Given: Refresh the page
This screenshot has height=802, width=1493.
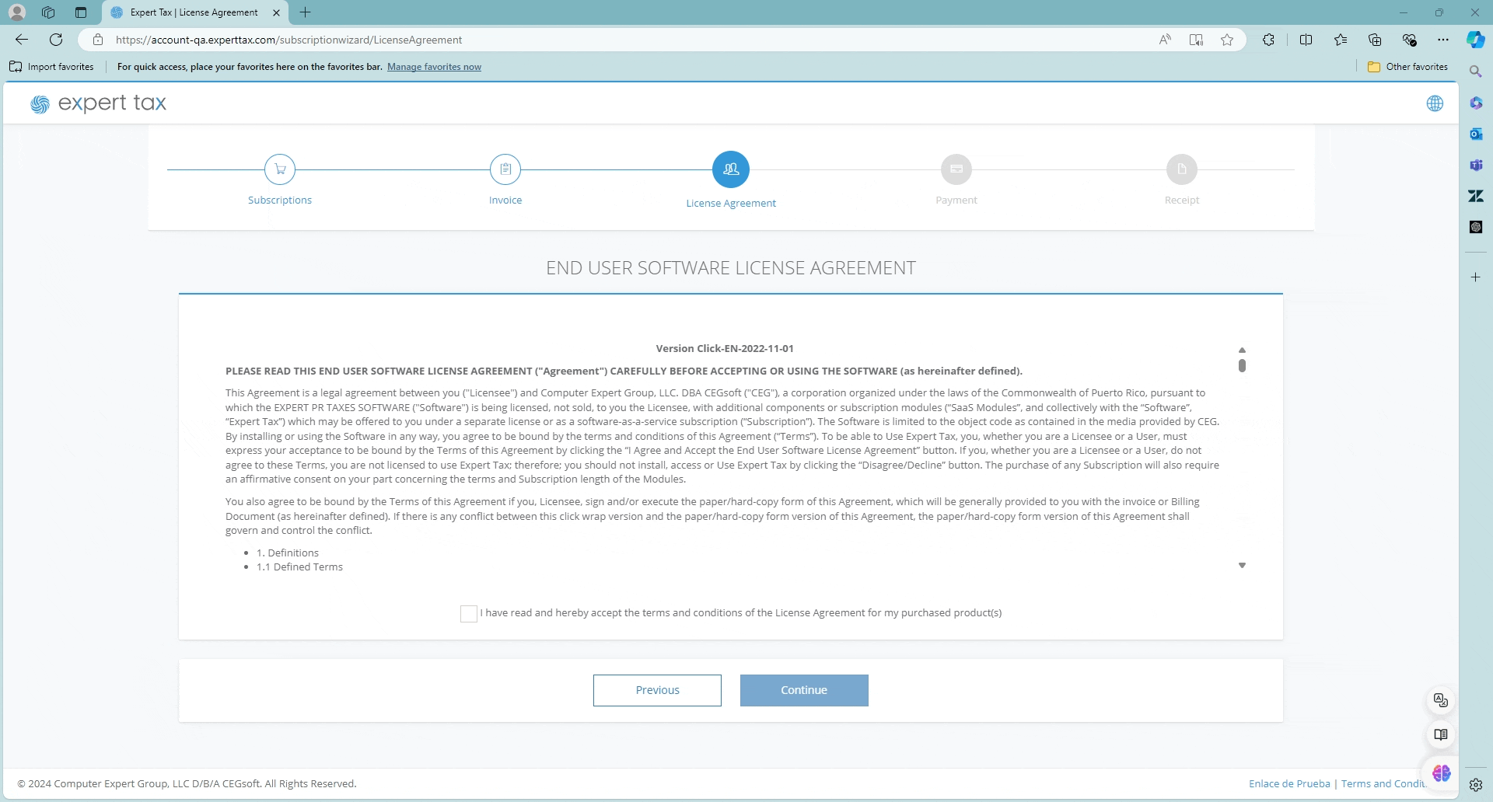Looking at the screenshot, I should click(x=56, y=40).
